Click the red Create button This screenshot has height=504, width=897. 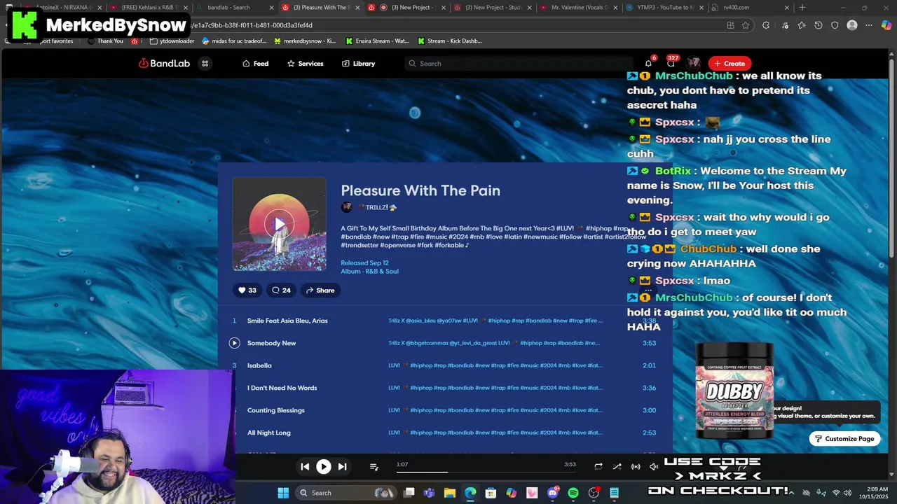(x=730, y=63)
